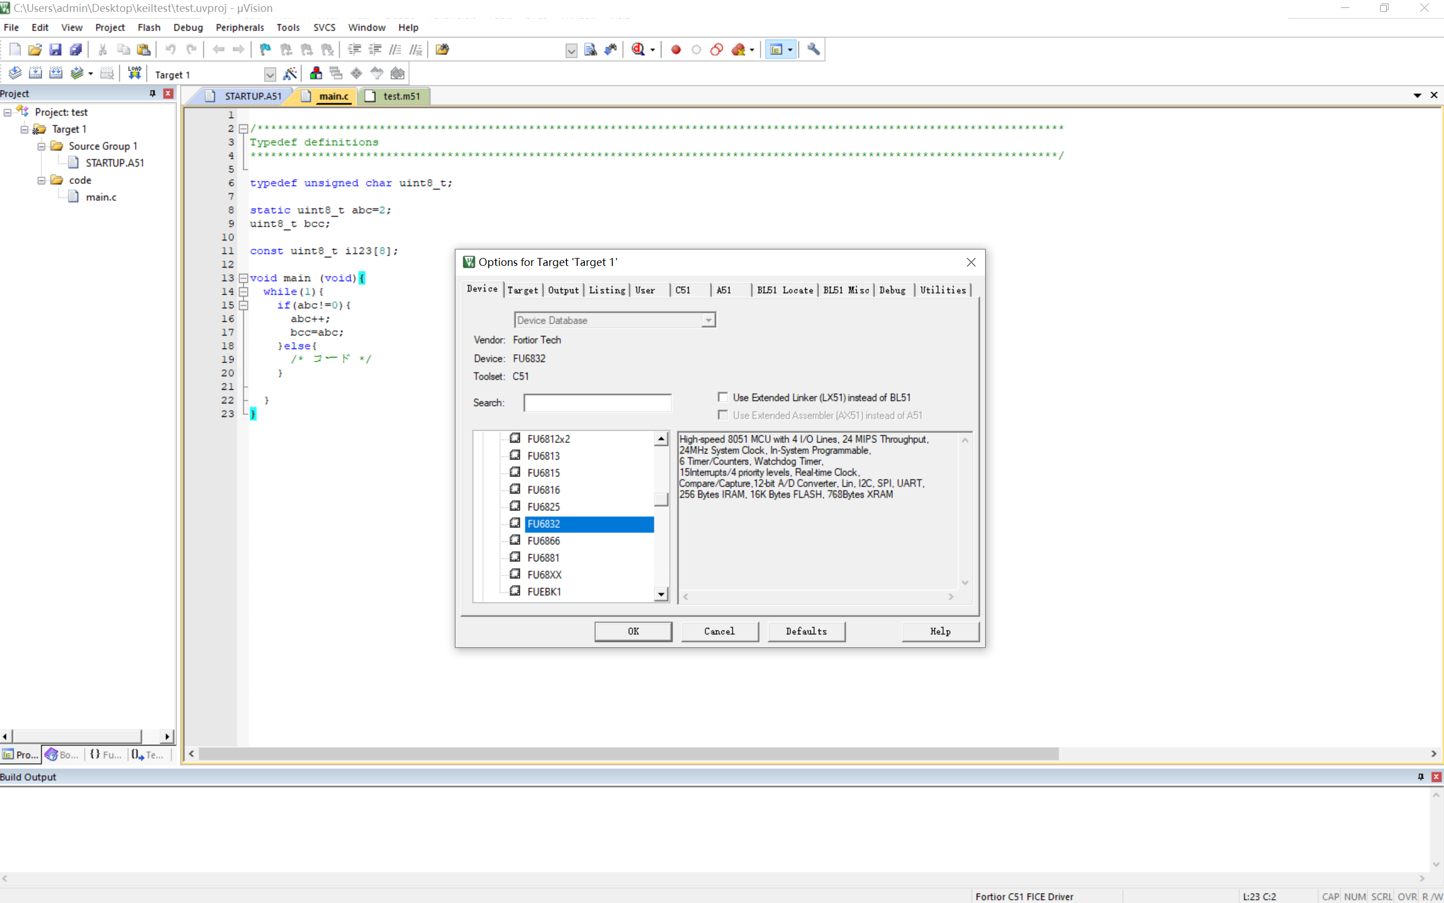Screen dimensions: 1444x903
Task: Click the OK button in Options dialog
Action: 633,631
